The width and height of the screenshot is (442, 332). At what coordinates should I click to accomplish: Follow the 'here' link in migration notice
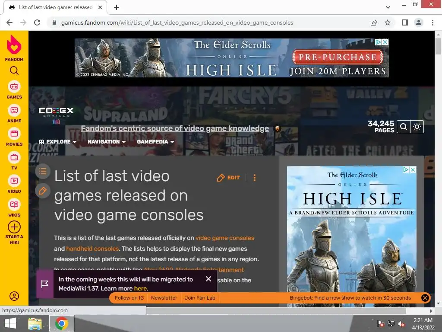point(140,288)
